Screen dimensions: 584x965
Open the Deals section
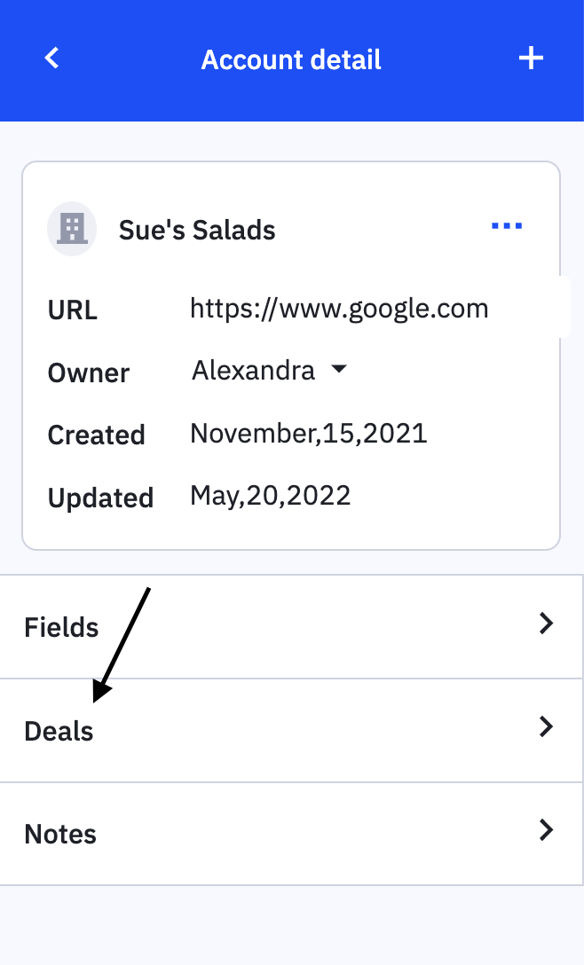tap(59, 731)
